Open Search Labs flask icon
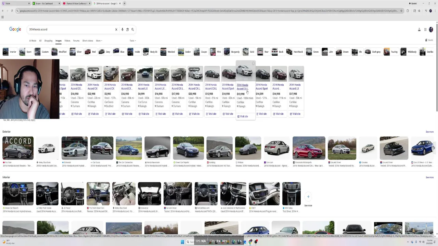438x246 pixels. coord(419,30)
